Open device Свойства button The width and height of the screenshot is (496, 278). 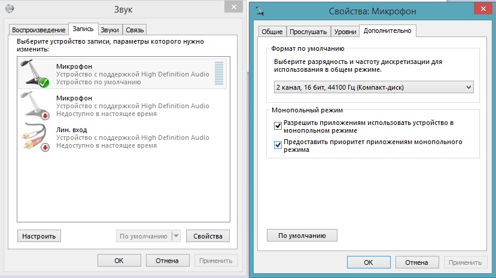208,236
